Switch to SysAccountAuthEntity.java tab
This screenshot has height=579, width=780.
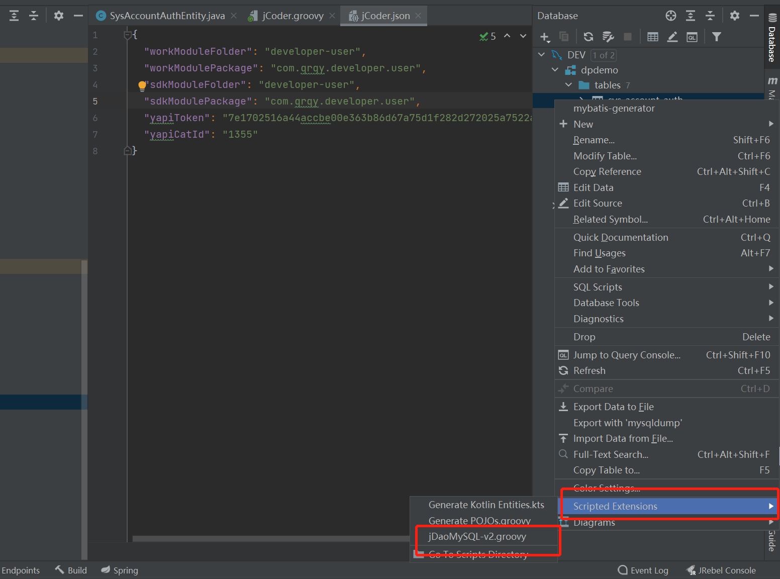click(x=167, y=16)
